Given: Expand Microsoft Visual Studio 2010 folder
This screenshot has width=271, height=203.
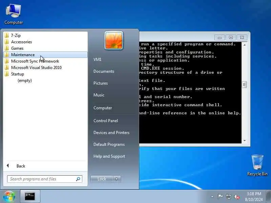Looking at the screenshot, I should (x=45, y=67).
